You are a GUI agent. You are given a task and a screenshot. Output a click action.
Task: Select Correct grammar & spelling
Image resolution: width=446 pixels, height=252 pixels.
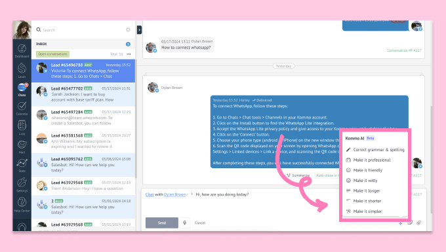point(375,149)
